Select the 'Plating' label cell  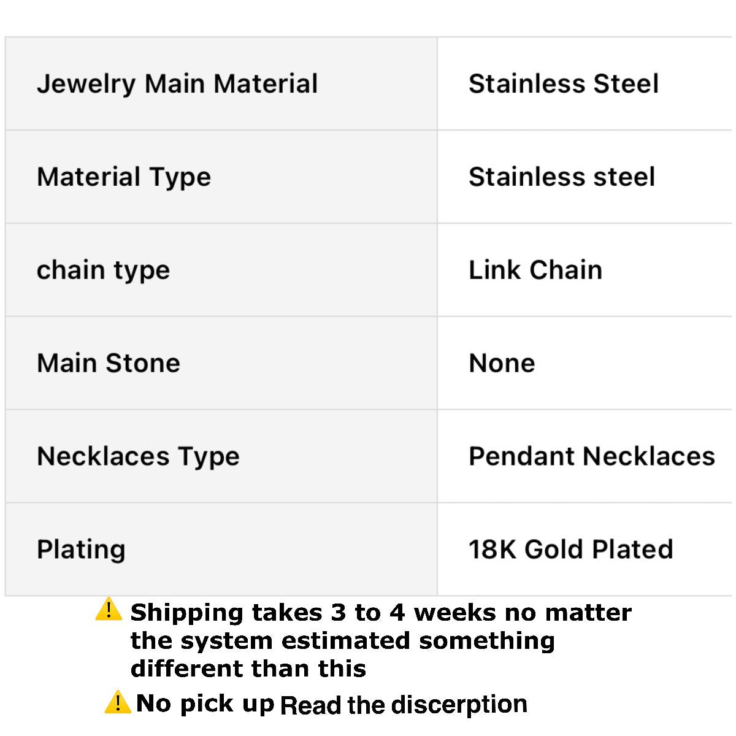click(81, 550)
